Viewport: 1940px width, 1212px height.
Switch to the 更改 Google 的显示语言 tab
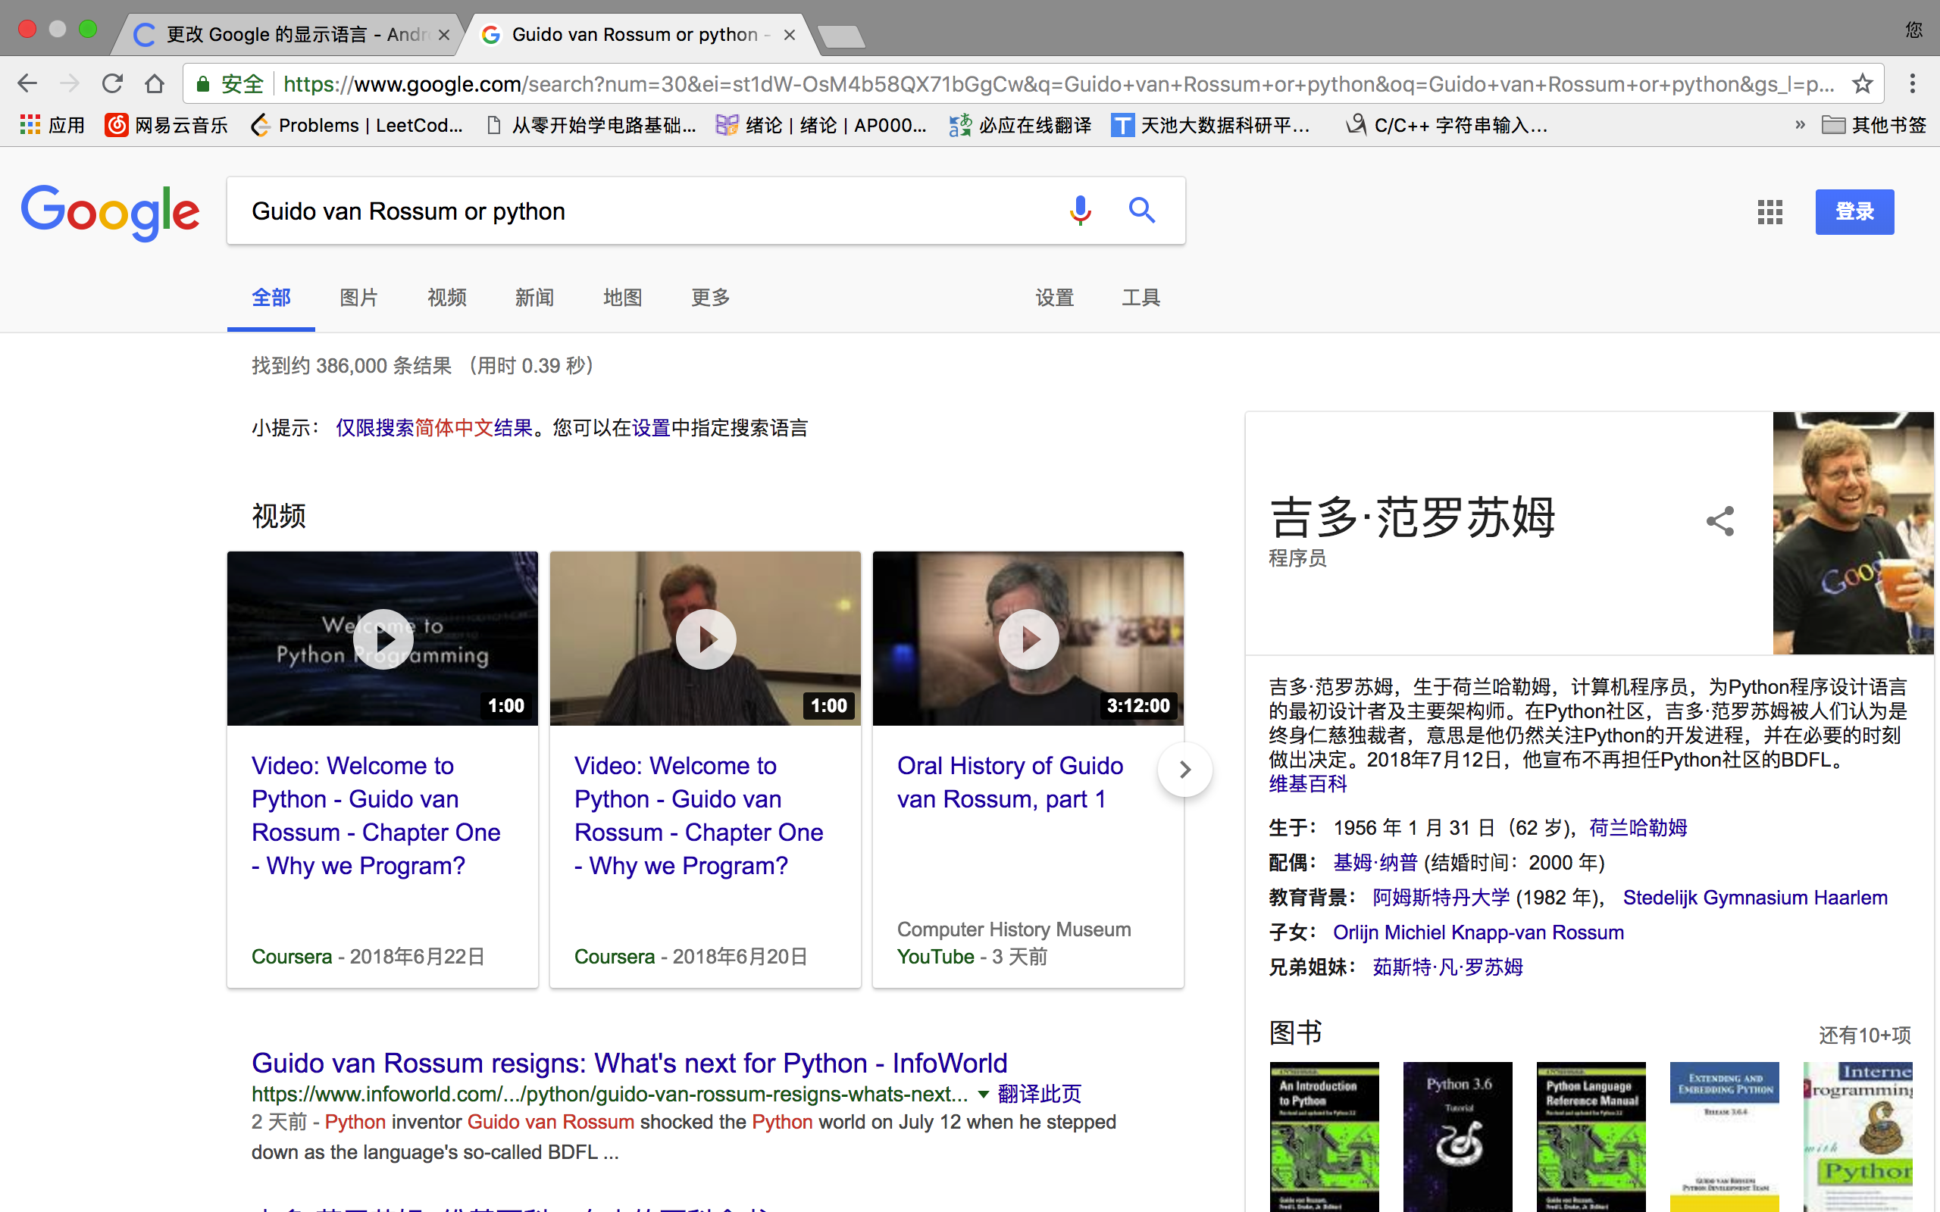[x=289, y=35]
